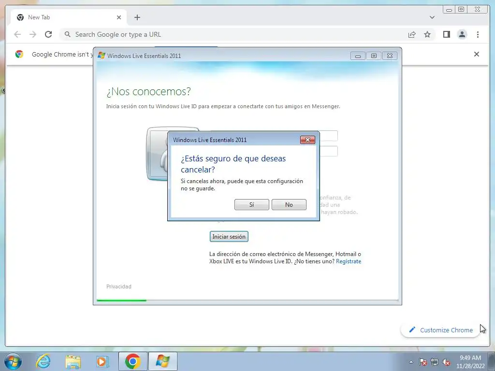Open Chrome's share page icon
The image size is (495, 371).
(412, 34)
